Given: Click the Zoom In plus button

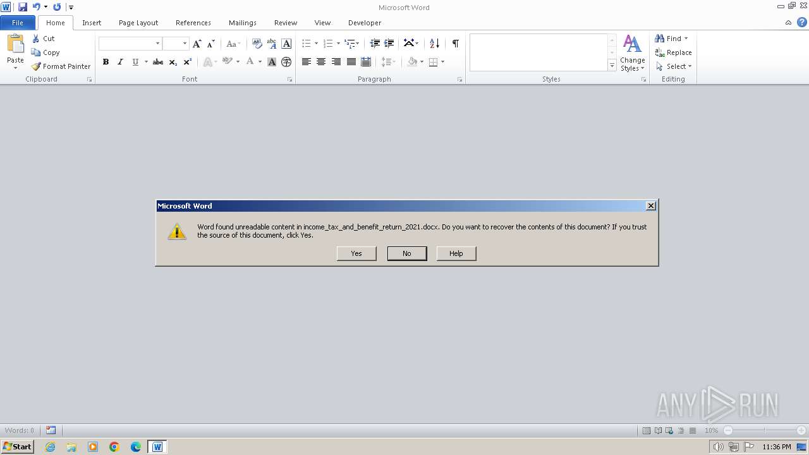Looking at the screenshot, I should click(x=801, y=430).
